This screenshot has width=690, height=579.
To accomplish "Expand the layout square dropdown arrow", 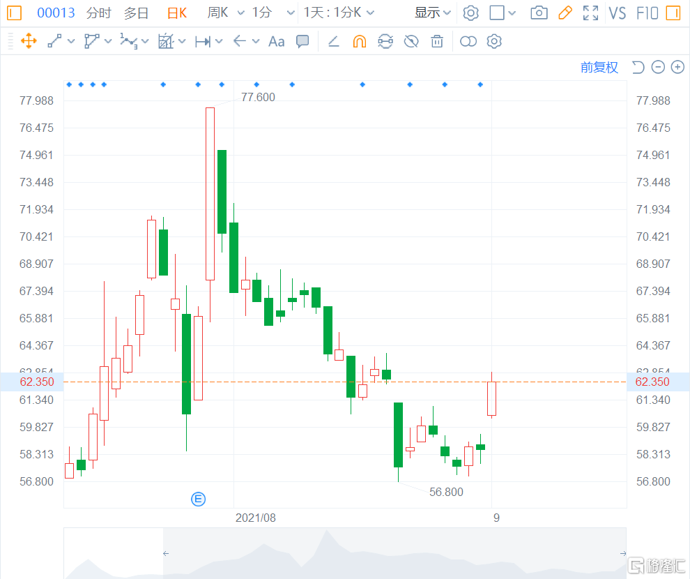I will pos(512,13).
